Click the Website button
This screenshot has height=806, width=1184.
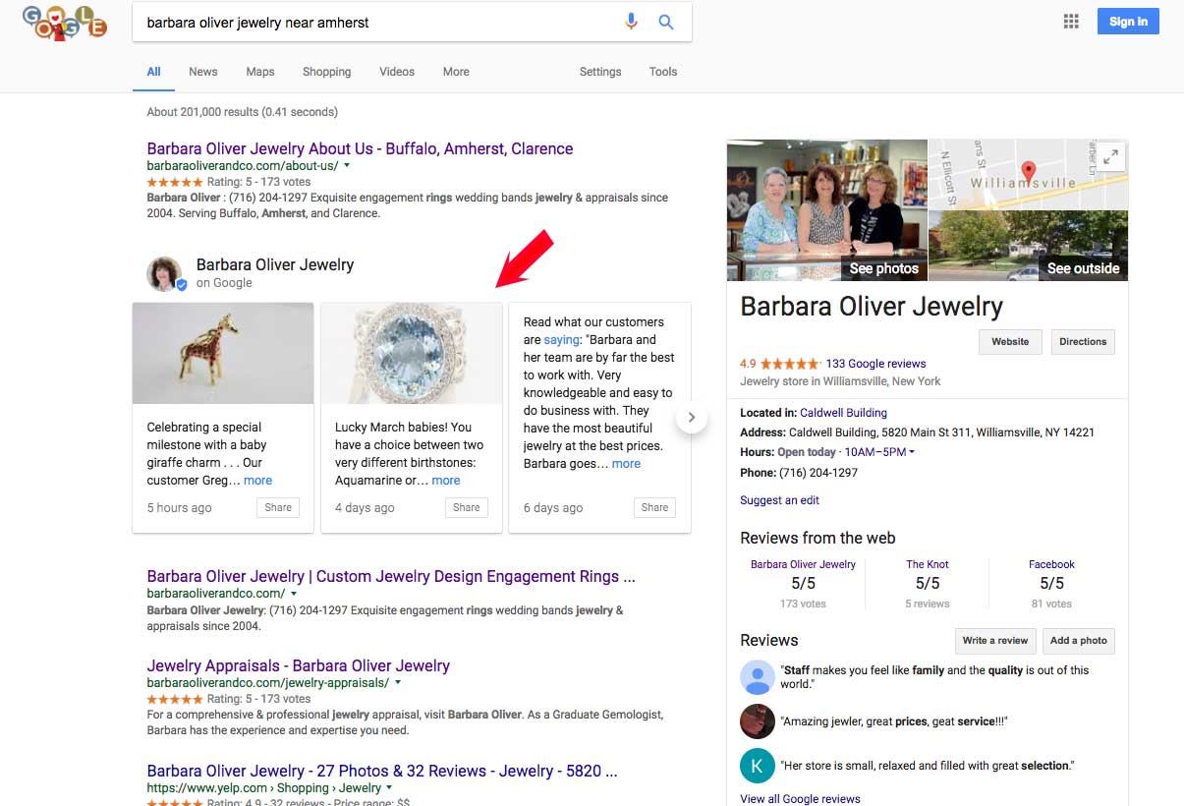click(x=1010, y=342)
